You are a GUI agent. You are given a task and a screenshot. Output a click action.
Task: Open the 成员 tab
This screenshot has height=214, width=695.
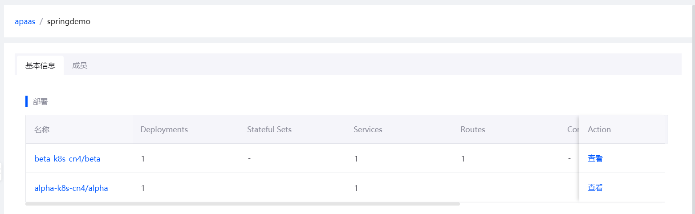80,65
